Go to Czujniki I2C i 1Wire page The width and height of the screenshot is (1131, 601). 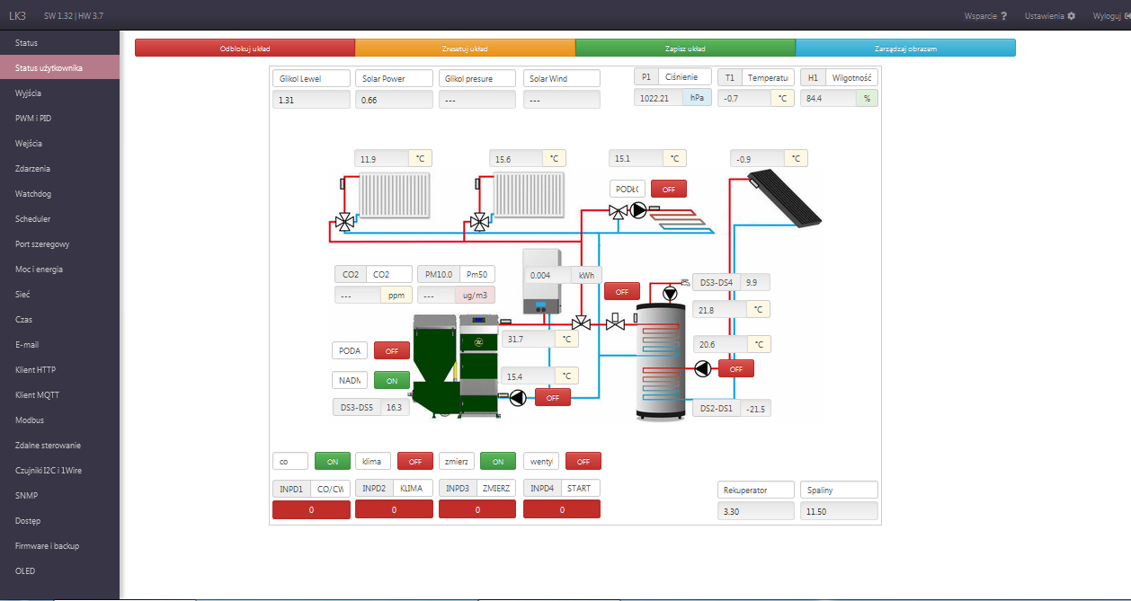[x=49, y=471]
